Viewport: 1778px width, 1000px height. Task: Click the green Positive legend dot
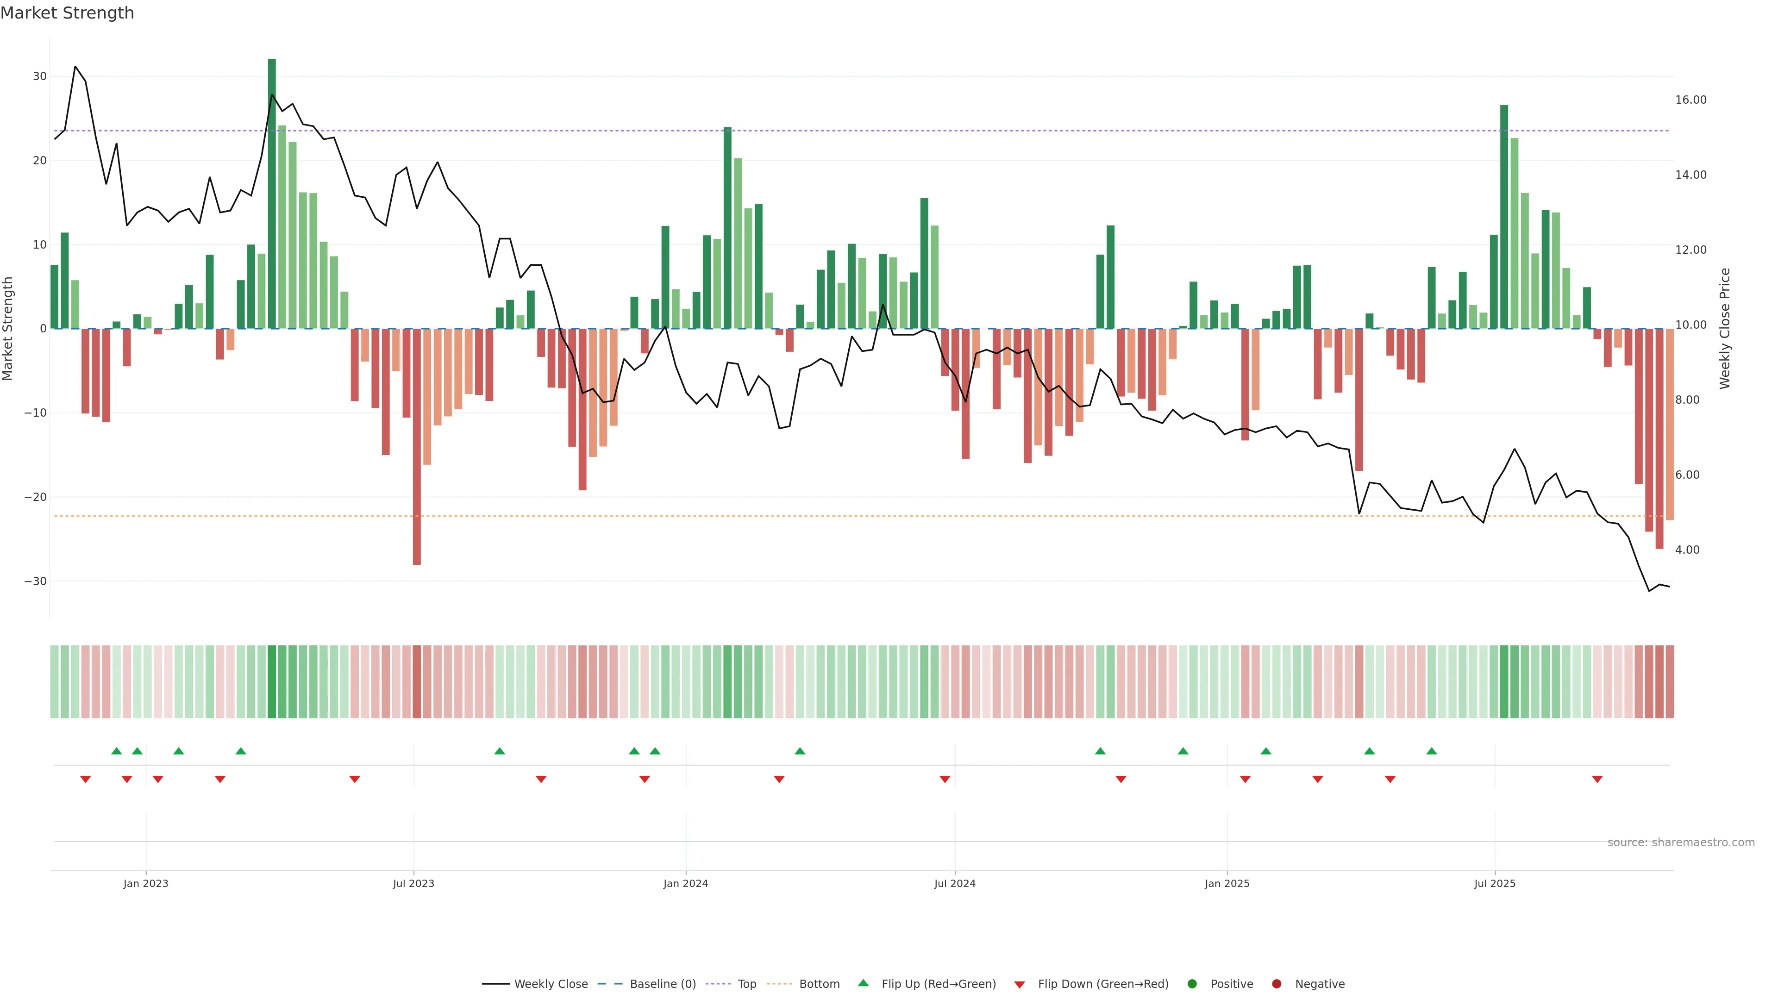click(x=1192, y=983)
